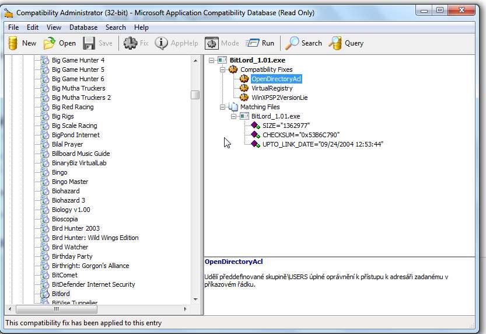This screenshot has width=486, height=334.
Task: Select the BigPond Internet entry
Action: click(76, 135)
